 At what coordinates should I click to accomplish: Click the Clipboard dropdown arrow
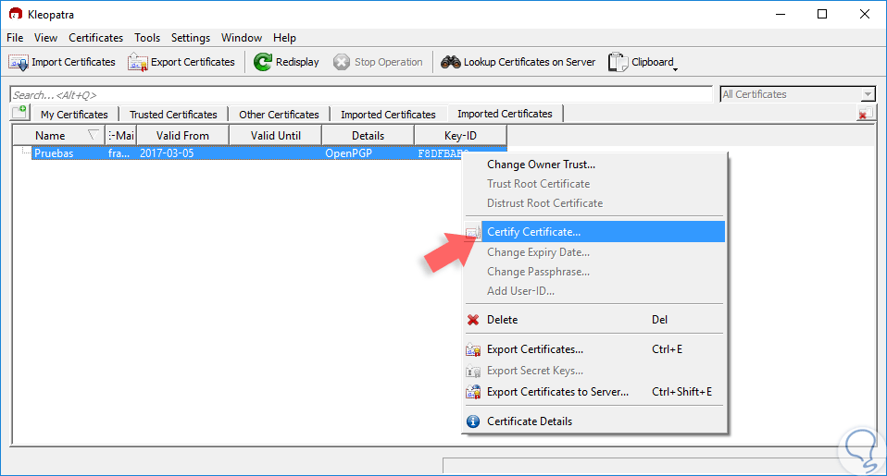click(x=675, y=69)
